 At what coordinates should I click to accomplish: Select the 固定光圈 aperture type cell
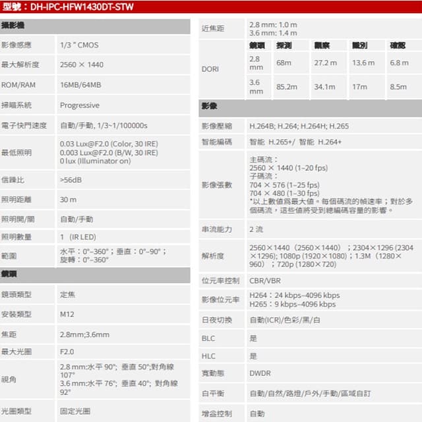[123, 411]
